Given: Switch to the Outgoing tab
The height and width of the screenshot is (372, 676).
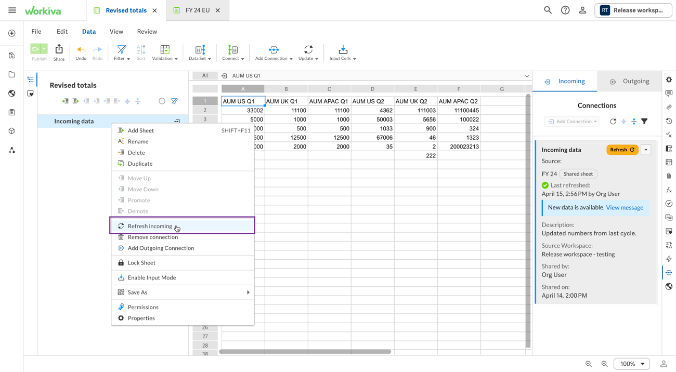Looking at the screenshot, I should point(630,82).
